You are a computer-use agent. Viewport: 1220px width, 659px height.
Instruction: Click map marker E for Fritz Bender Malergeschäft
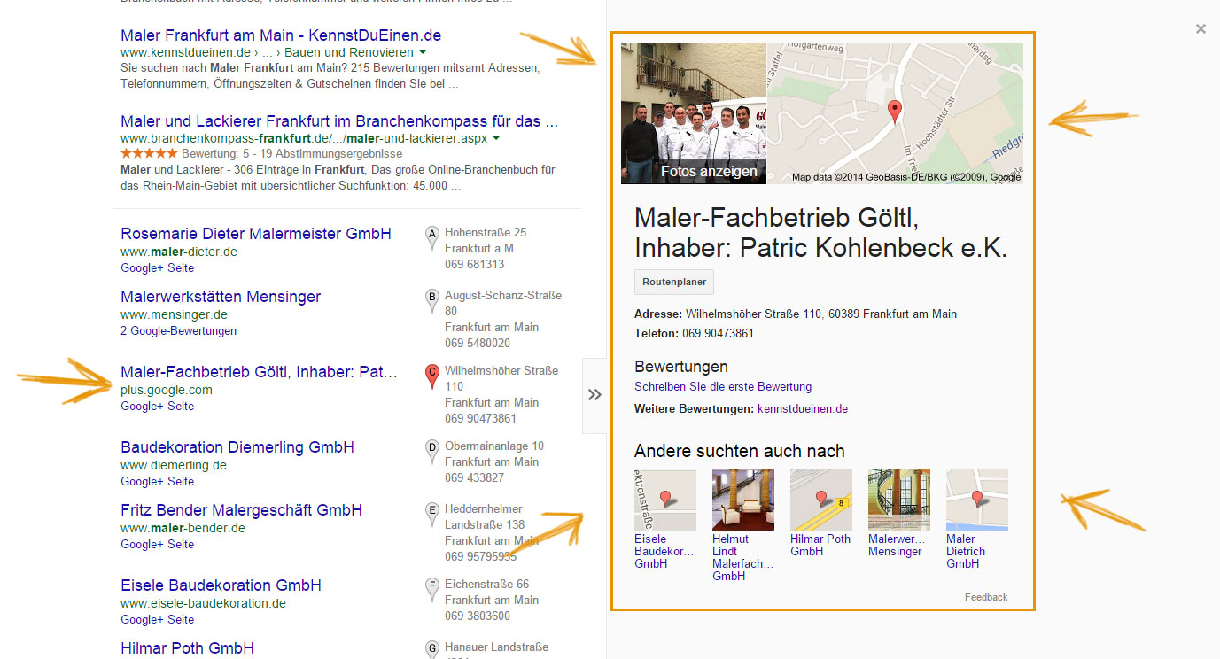click(x=432, y=513)
